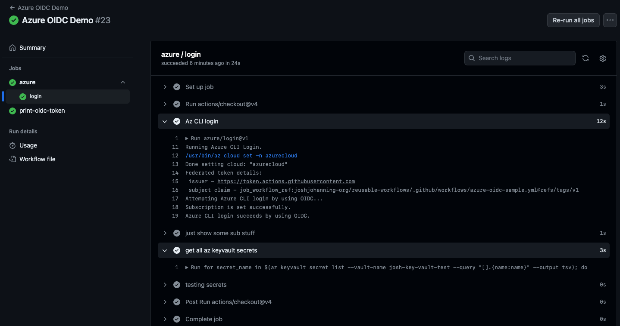This screenshot has height=326, width=620.
Task: Expand the Run azure/login@v1 disclosure triangle
Action: tap(187, 138)
